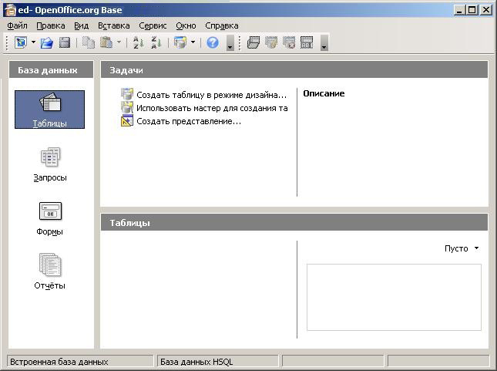Image resolution: width=497 pixels, height=371 pixels.
Task: Click Использовать мастер для создания таблицы
Action: click(212, 108)
